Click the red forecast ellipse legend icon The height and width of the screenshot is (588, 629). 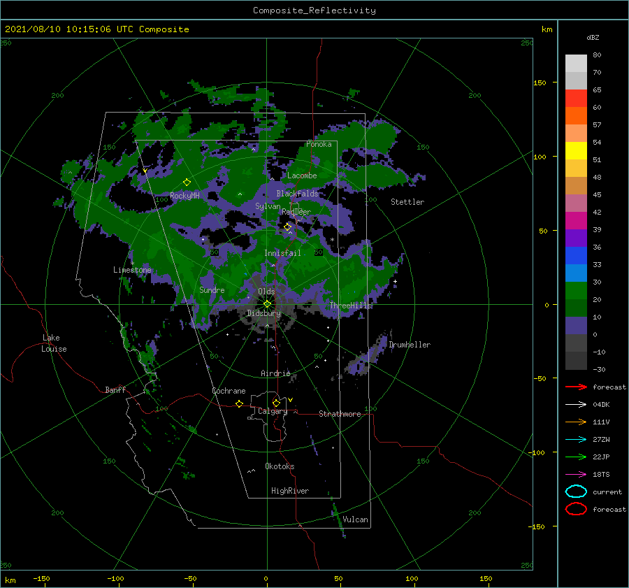[x=576, y=509]
